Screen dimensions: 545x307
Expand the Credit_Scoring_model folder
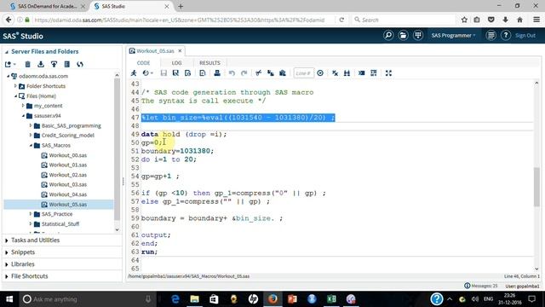tap(31, 135)
